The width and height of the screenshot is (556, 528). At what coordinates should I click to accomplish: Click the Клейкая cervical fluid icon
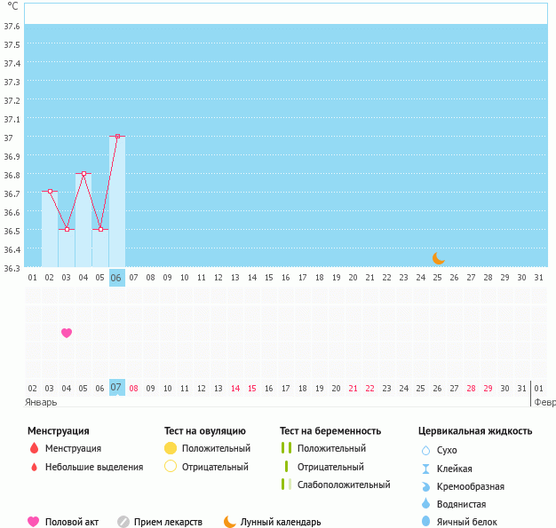(x=425, y=469)
